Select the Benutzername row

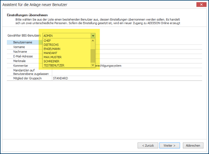104,42
